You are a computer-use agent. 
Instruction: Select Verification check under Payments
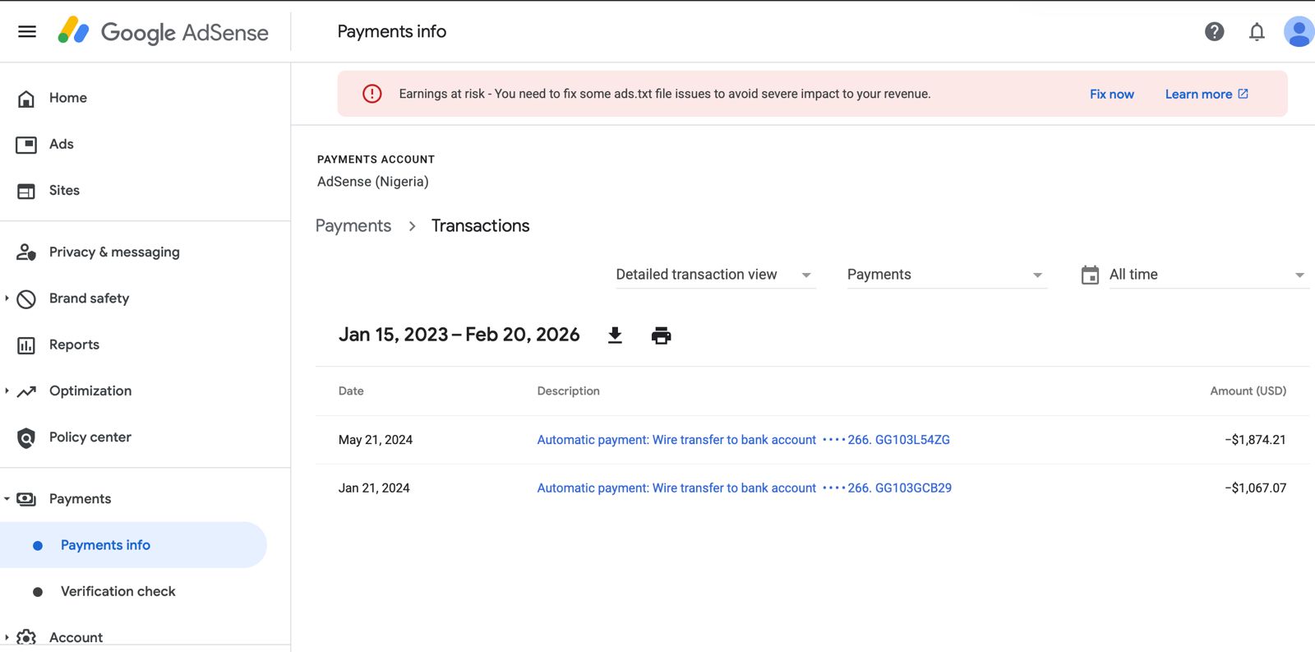(x=118, y=591)
